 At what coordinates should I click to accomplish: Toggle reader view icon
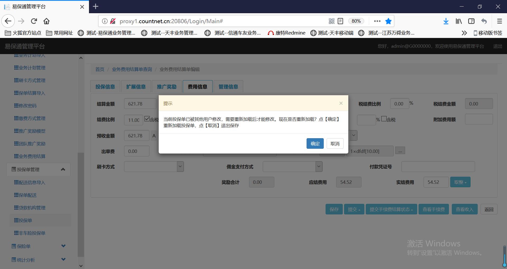click(x=340, y=21)
